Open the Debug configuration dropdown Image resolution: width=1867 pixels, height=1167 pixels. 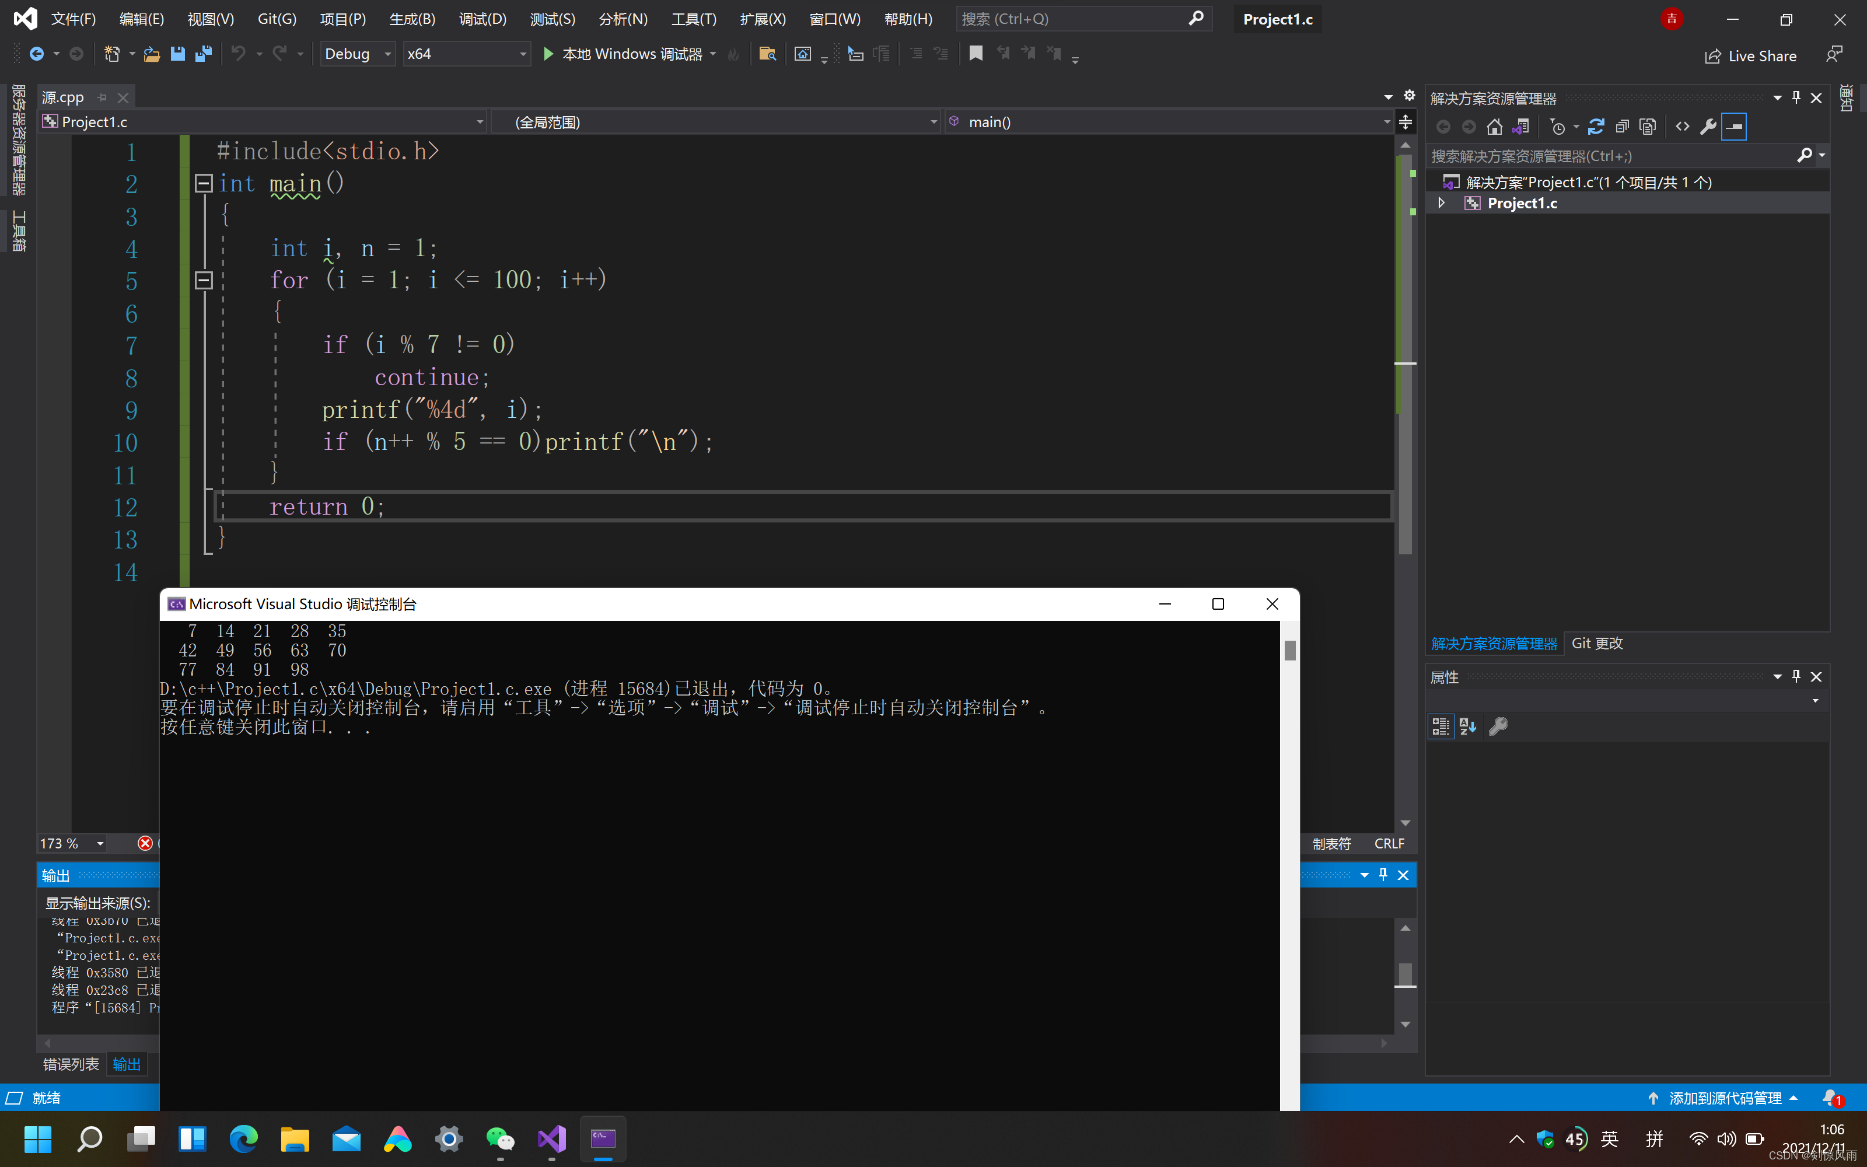[358, 54]
